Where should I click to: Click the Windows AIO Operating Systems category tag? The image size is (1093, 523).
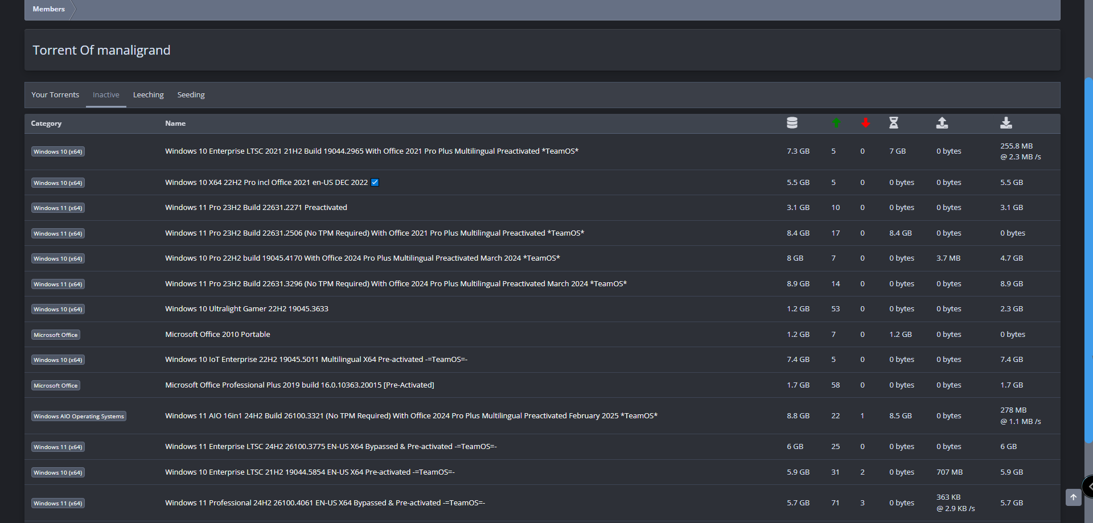(79, 417)
